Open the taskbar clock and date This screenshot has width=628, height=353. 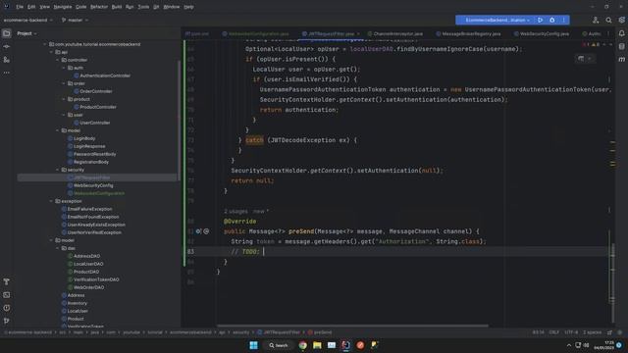(604, 345)
